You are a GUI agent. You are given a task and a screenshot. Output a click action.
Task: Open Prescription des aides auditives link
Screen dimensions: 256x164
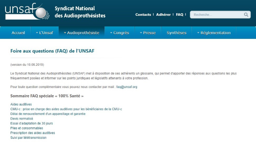[33, 133]
